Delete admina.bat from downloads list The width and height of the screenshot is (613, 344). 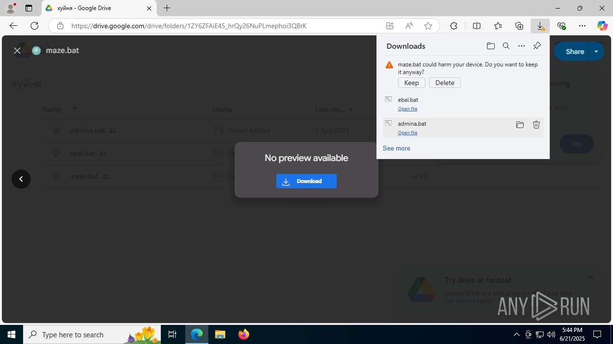coord(536,125)
